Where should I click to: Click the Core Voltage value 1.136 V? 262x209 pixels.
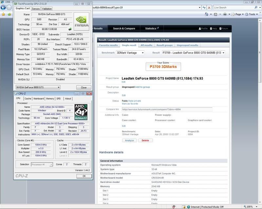66,118
